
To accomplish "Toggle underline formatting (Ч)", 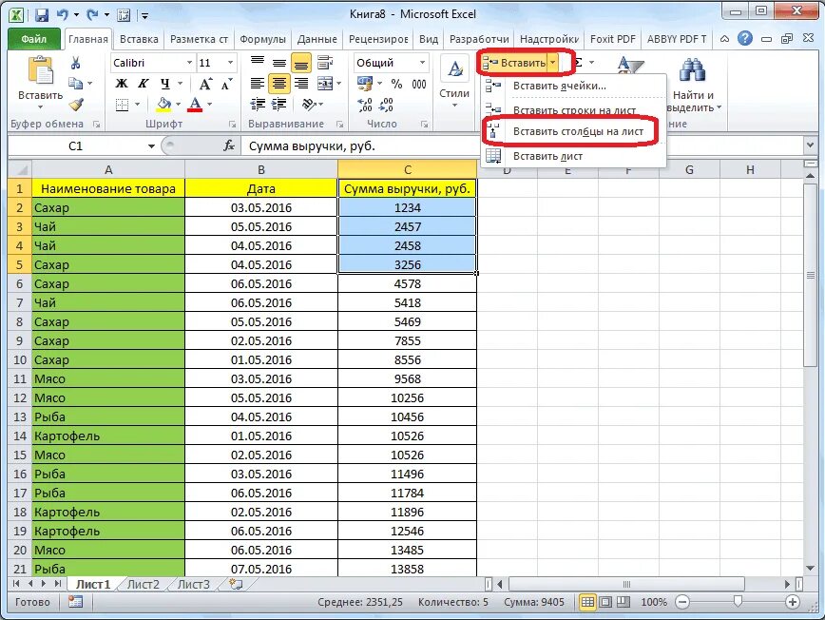I will coord(165,83).
